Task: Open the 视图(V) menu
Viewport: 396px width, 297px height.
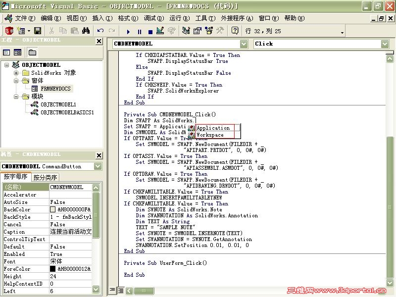Action: click(77, 18)
